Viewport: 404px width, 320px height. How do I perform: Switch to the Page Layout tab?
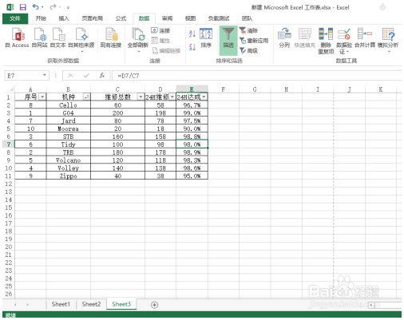[92, 18]
